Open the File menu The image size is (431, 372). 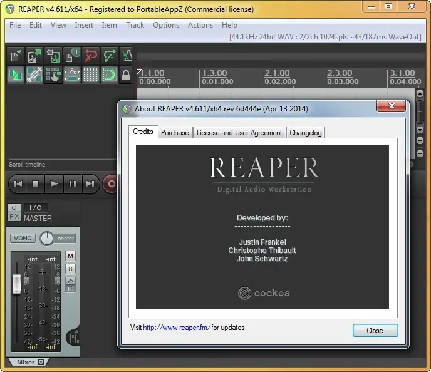(x=15, y=25)
